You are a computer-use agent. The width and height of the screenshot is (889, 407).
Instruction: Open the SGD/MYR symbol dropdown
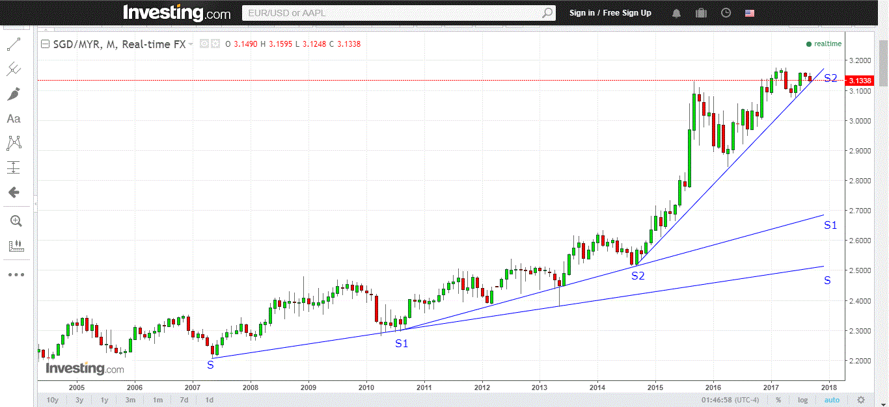[191, 44]
